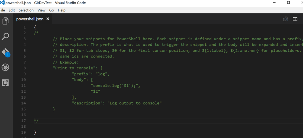Viewport: 303px width, 138px height.
Task: Close the powershell.json tab
Action: (x=48, y=19)
